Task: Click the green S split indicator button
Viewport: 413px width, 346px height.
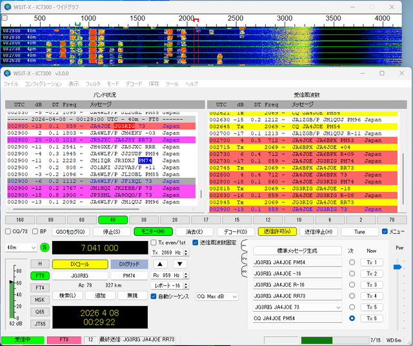Action: [x=45, y=247]
